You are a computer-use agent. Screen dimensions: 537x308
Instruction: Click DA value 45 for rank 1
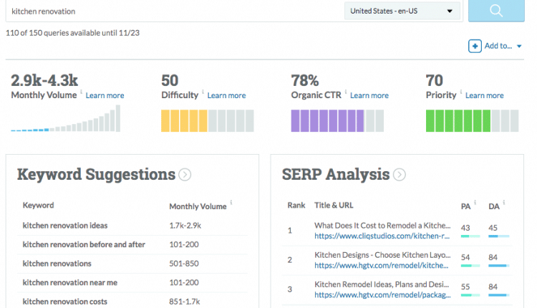coord(493,228)
